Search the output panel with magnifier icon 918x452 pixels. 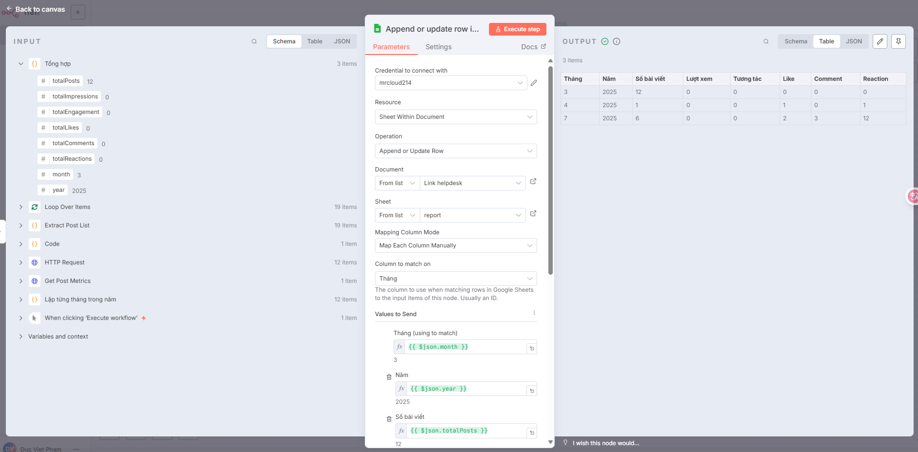(x=766, y=41)
